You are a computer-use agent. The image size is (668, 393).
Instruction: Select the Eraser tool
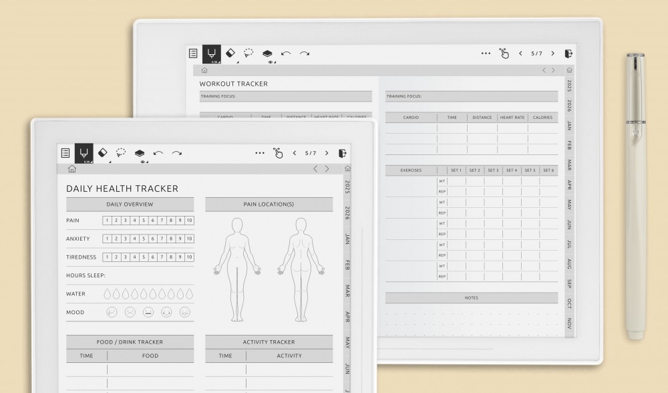[x=102, y=152]
